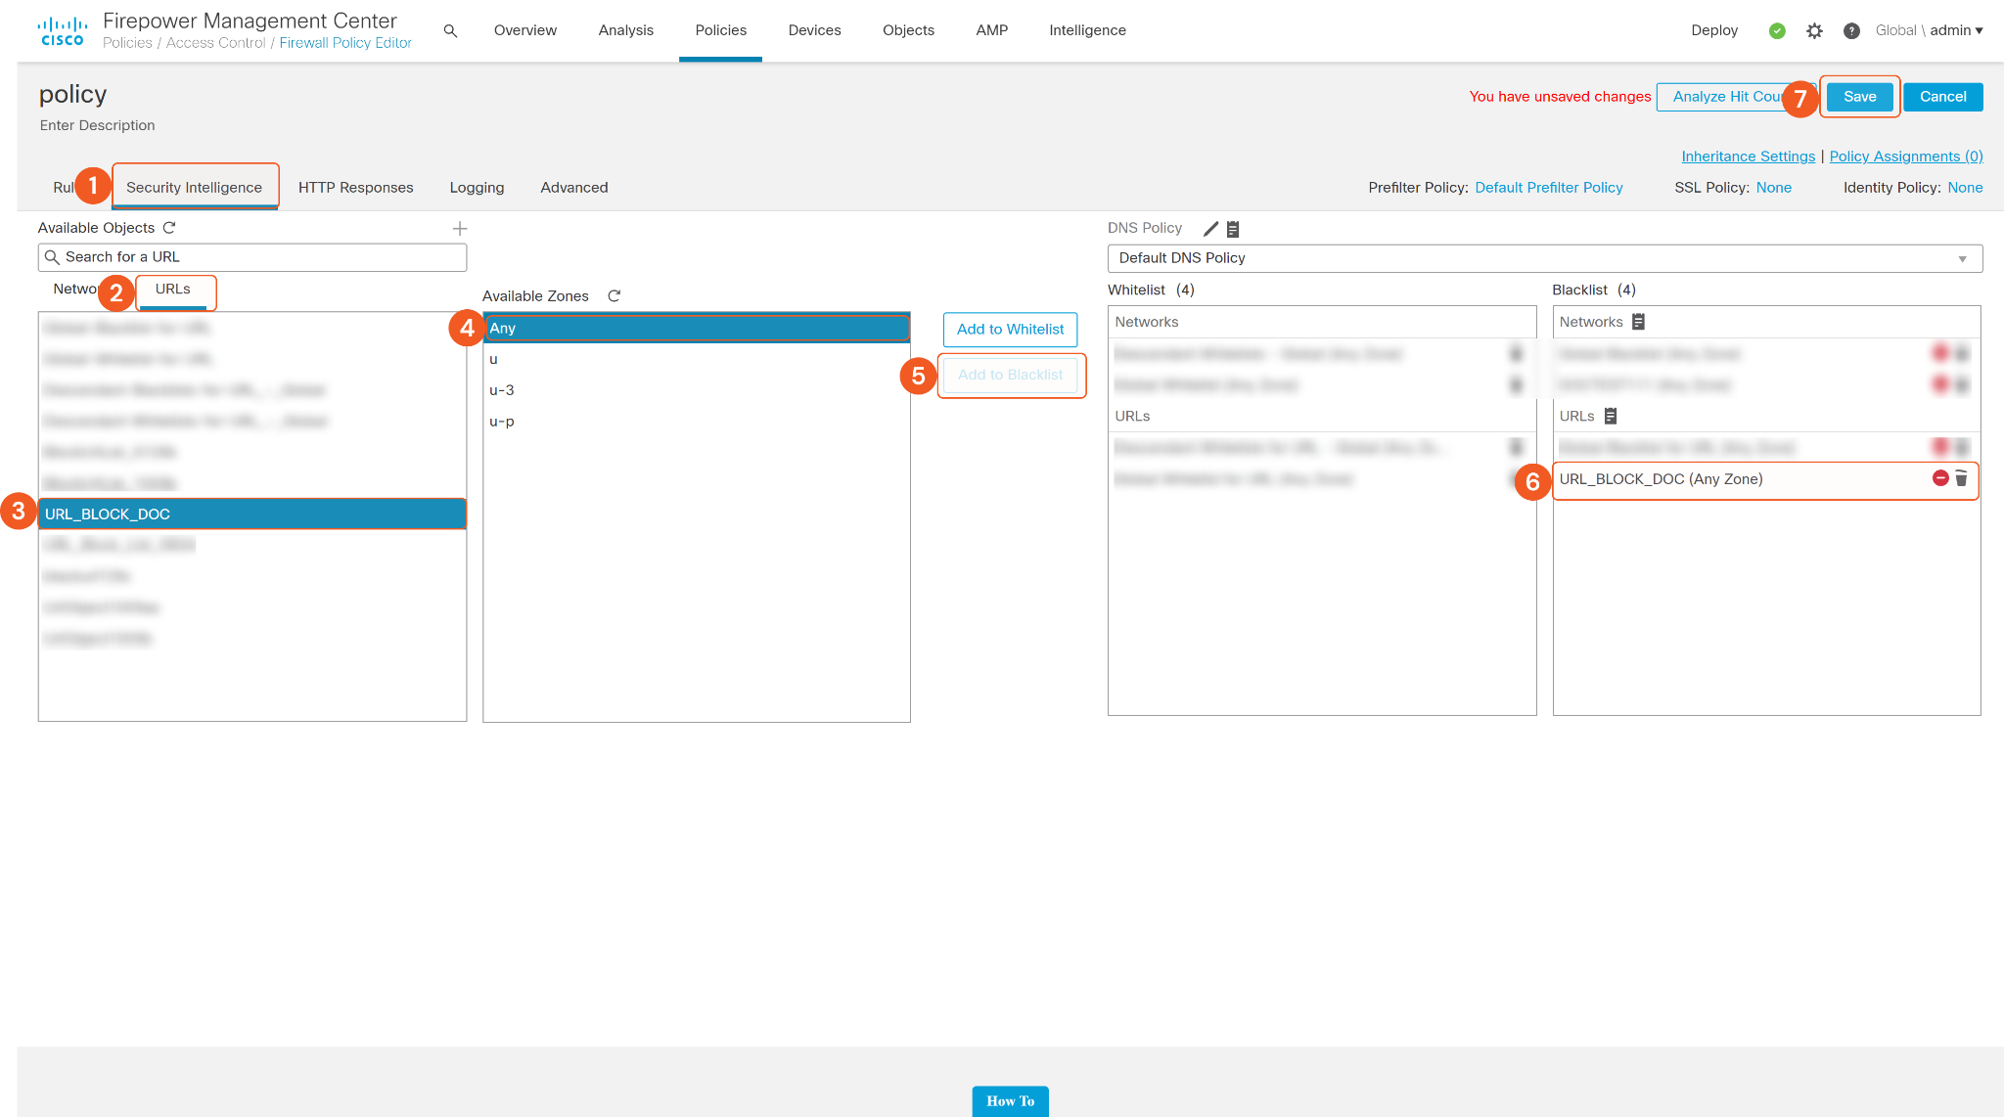Select the URLs tab under Available Objects
Screen dimensions: 2004x1117
coord(172,290)
